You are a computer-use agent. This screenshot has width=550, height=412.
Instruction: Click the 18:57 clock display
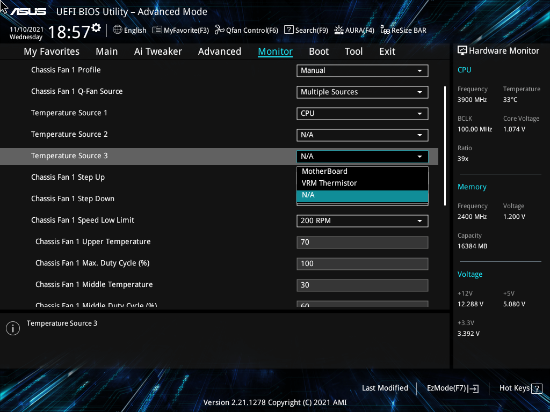point(69,32)
